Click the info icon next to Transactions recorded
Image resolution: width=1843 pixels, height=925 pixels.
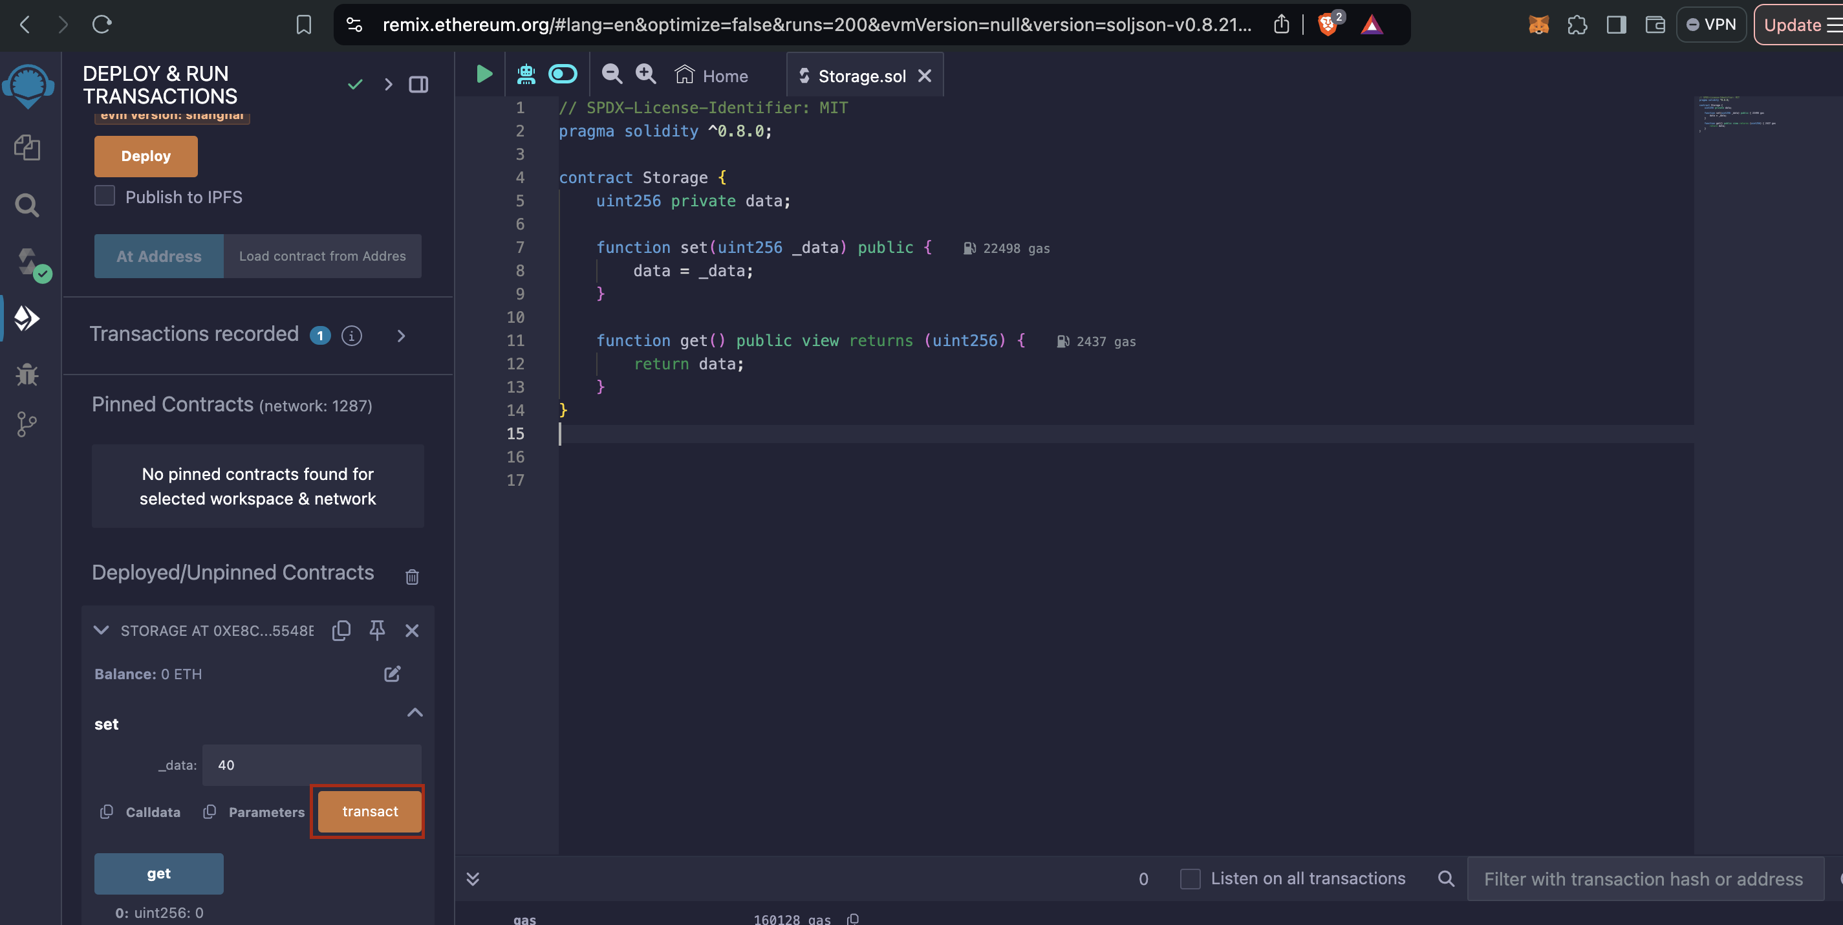pos(351,336)
